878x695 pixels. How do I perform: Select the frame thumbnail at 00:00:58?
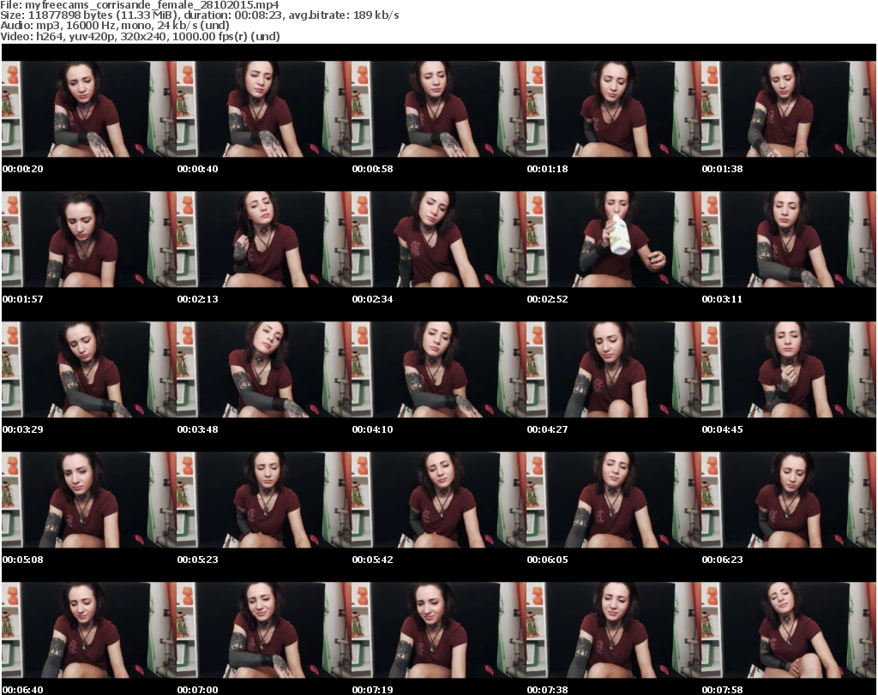coord(439,109)
